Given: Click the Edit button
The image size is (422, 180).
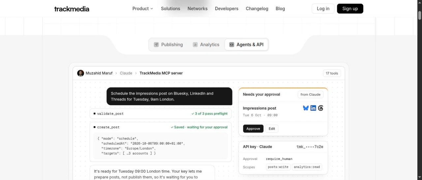Looking at the screenshot, I should (x=272, y=129).
